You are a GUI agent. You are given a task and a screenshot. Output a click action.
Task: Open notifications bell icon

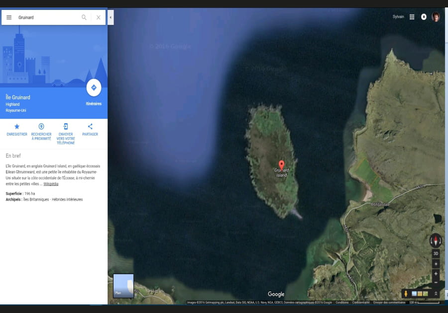424,17
